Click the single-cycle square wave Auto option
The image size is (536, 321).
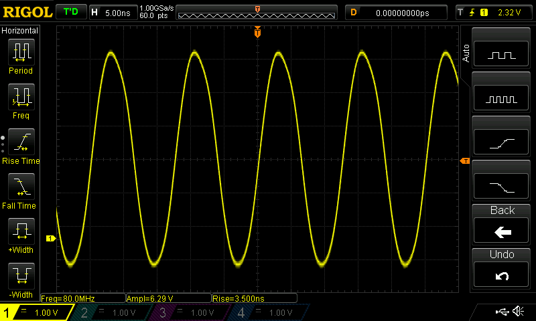pyautogui.click(x=501, y=54)
